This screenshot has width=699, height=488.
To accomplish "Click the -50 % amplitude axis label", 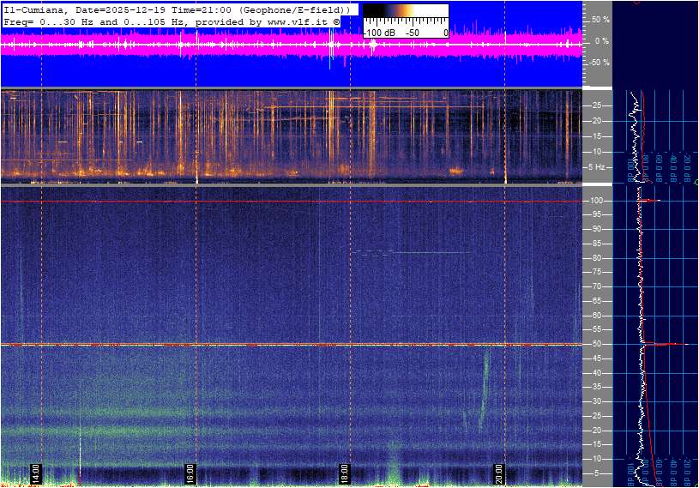I will tap(600, 63).
